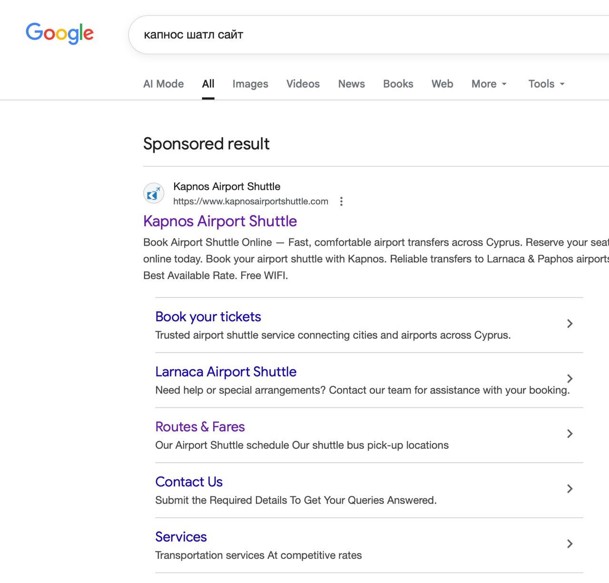Click the arrow beside Services
Viewport: 609px width, 583px height.
pyautogui.click(x=570, y=544)
